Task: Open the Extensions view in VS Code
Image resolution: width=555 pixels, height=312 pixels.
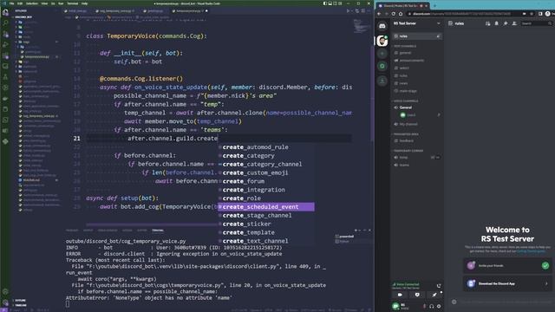Action: pos(5,55)
